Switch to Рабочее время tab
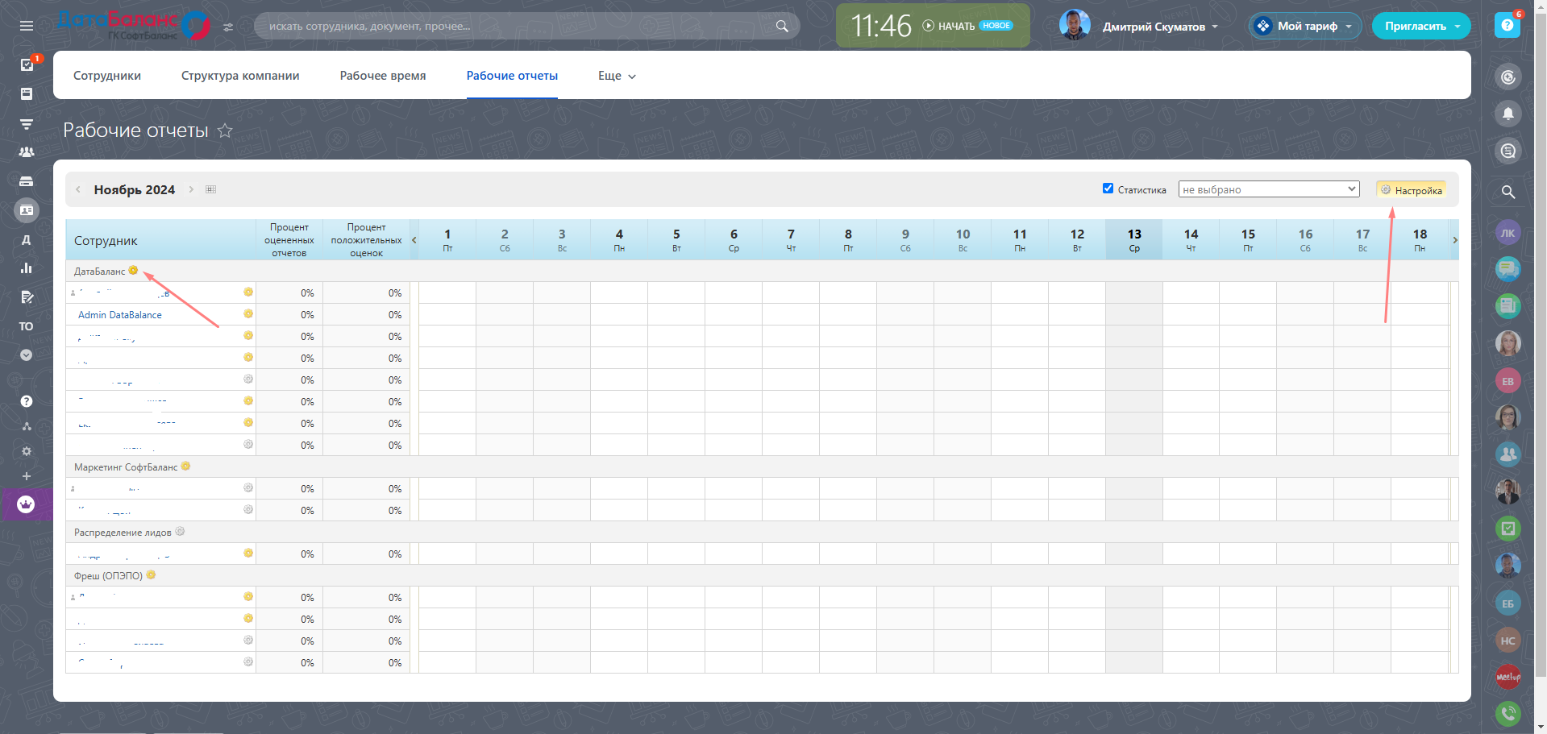Image resolution: width=1547 pixels, height=734 pixels. pyautogui.click(x=383, y=76)
